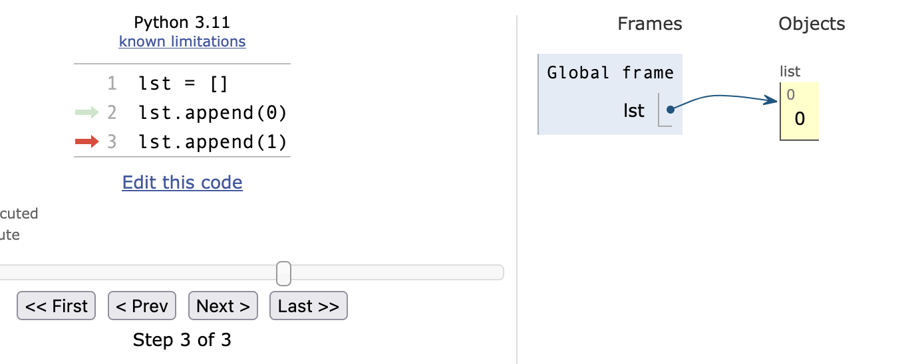This screenshot has height=364, width=922.
Task: Click code line 1 lst = []
Action: coord(184,84)
